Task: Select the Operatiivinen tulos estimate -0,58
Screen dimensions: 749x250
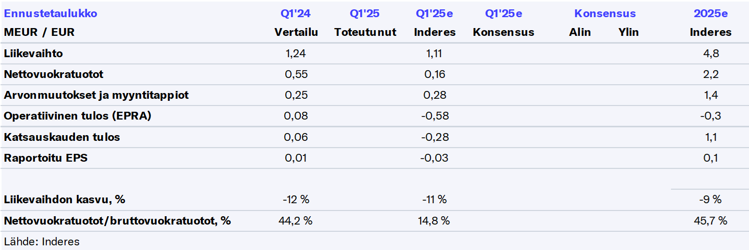Action: [435, 116]
